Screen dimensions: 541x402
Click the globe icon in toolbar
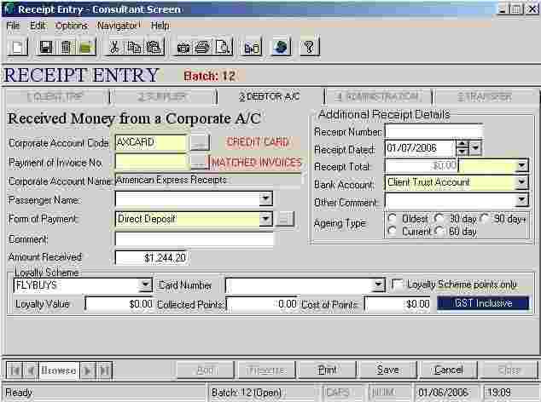(x=281, y=47)
